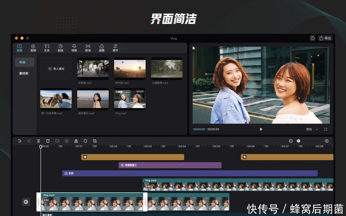Screen dimensions: 346x216
Task: Switch to the 特效 effects tab
Action: point(74,48)
